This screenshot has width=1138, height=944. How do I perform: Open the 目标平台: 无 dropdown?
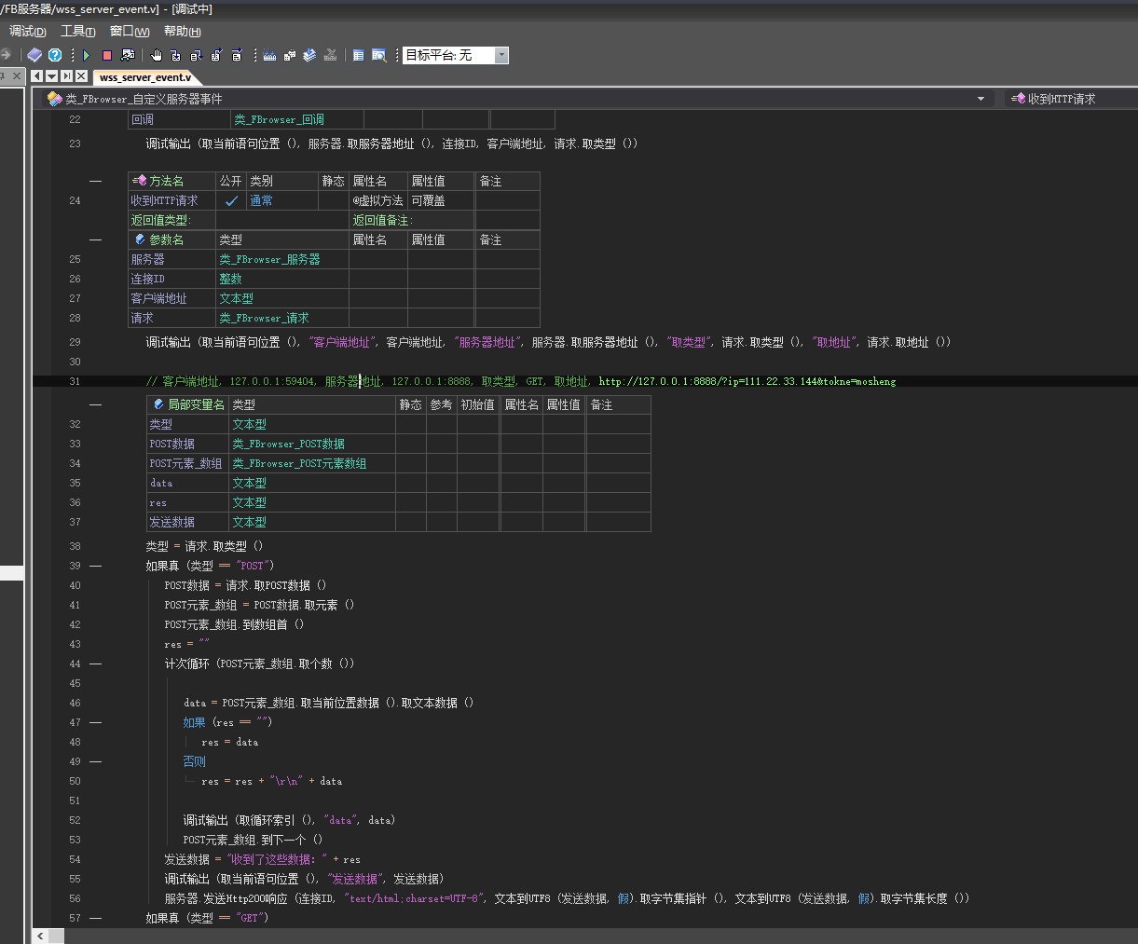[x=501, y=55]
